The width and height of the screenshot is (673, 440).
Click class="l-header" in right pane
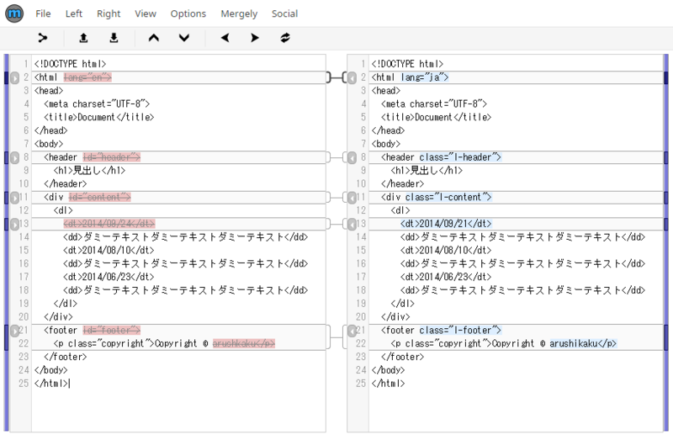point(460,157)
